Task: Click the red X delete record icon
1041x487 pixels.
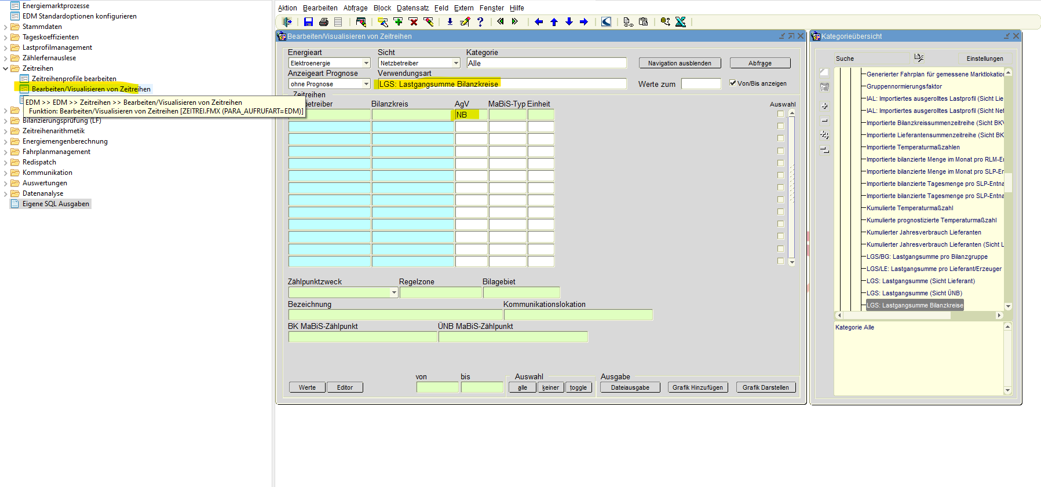Action: 413,22
